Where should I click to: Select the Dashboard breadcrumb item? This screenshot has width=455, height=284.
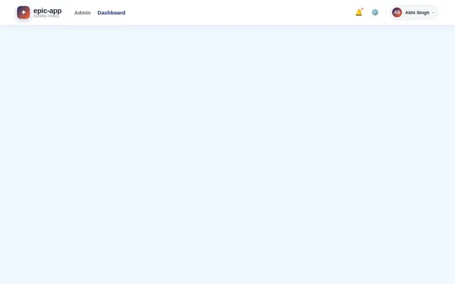pos(112,13)
